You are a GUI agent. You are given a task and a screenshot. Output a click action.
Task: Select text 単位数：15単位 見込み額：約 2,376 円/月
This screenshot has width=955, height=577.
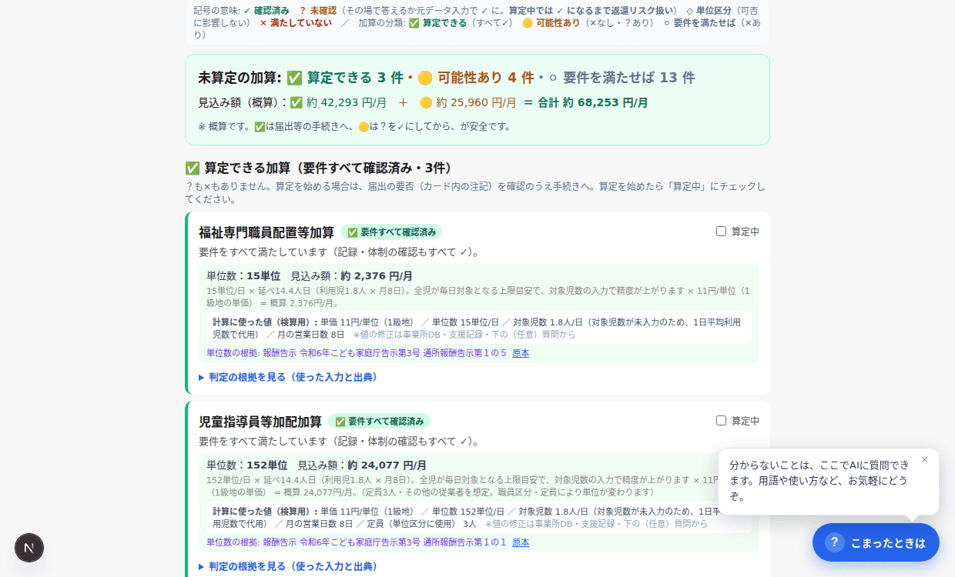pyautogui.click(x=310, y=276)
